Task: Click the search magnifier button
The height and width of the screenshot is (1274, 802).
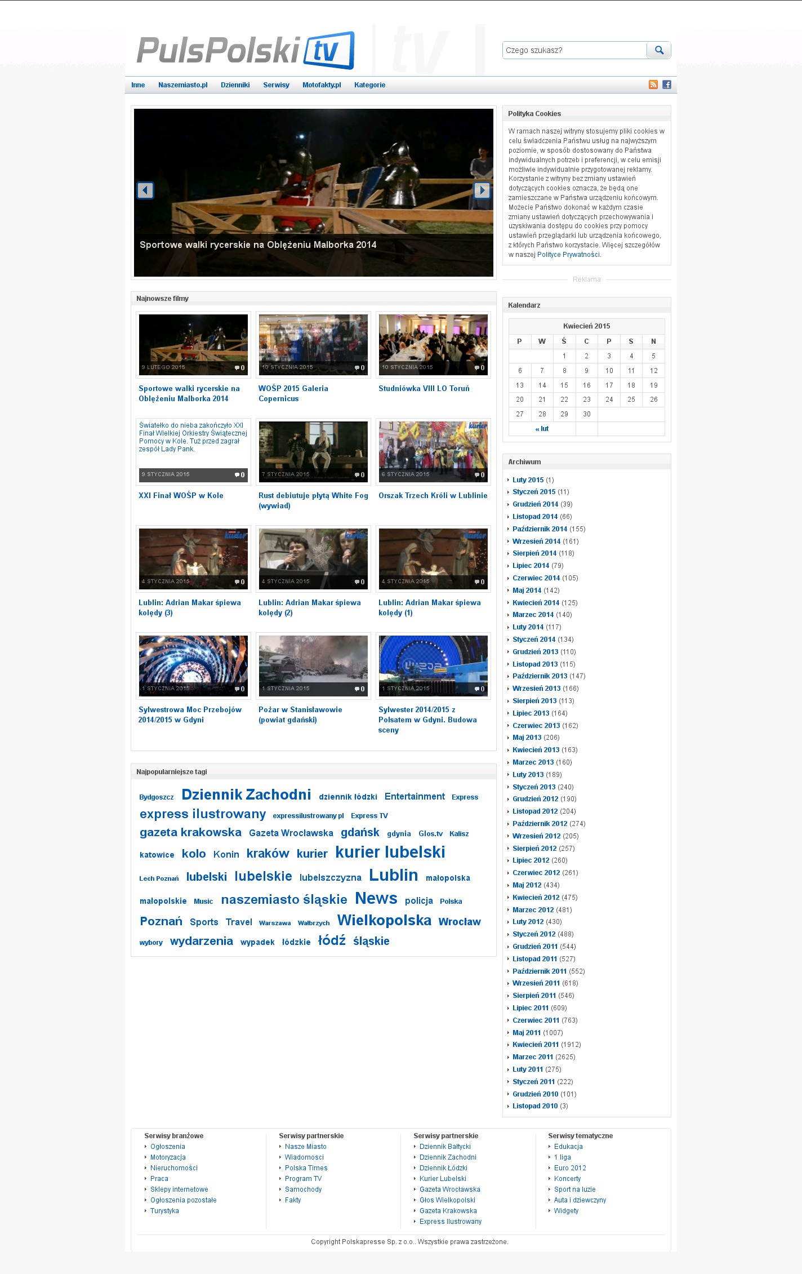Action: tap(658, 50)
